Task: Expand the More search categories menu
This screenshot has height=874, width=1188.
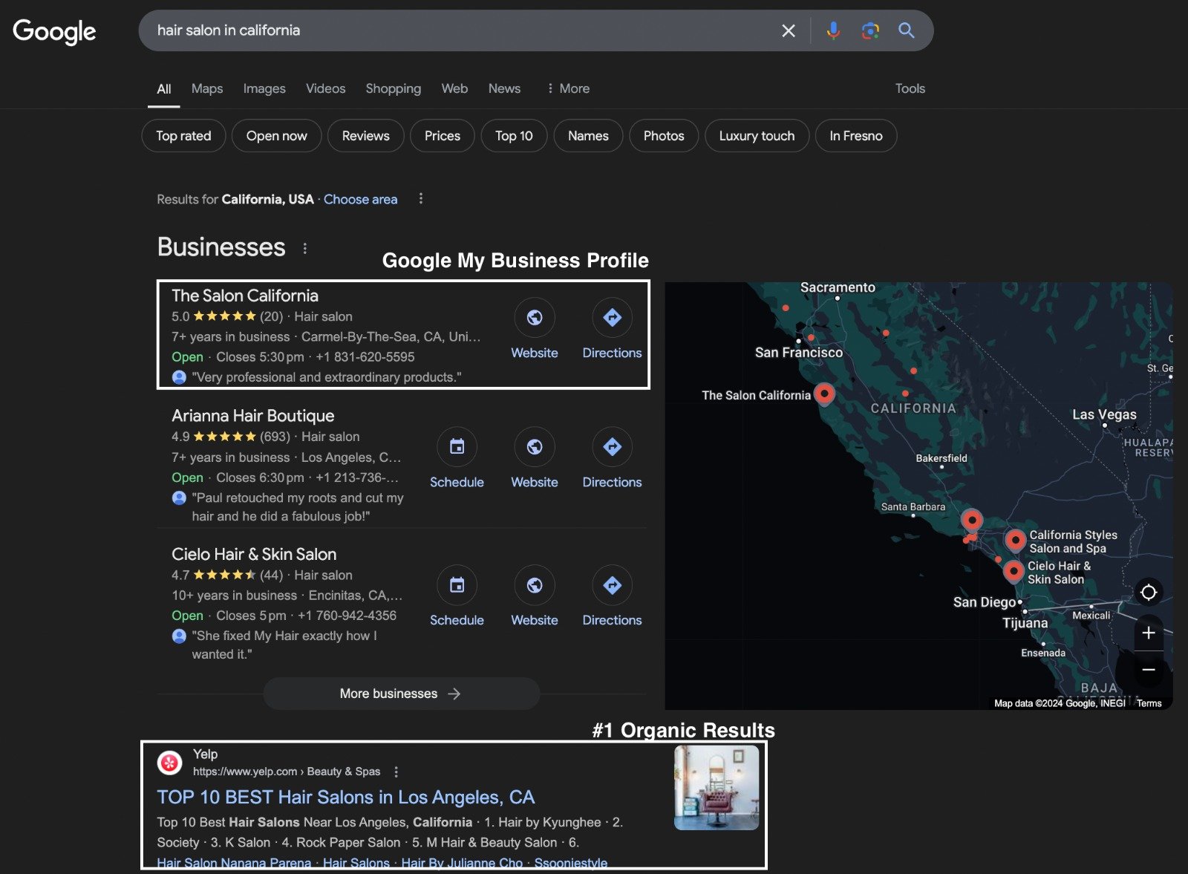Action: [x=568, y=88]
